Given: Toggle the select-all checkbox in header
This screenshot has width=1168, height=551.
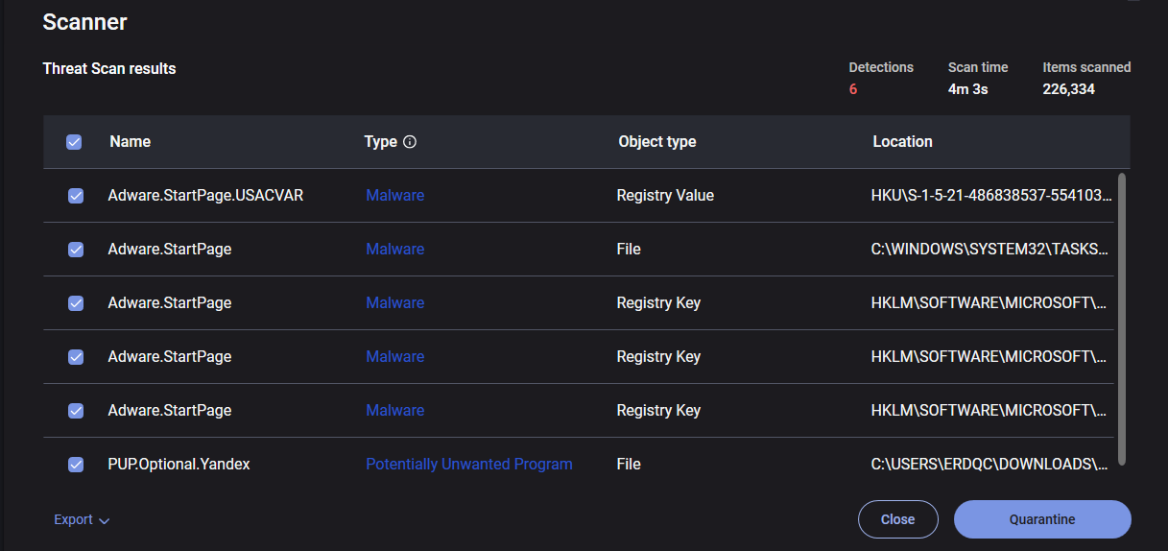Looking at the screenshot, I should coord(74,142).
